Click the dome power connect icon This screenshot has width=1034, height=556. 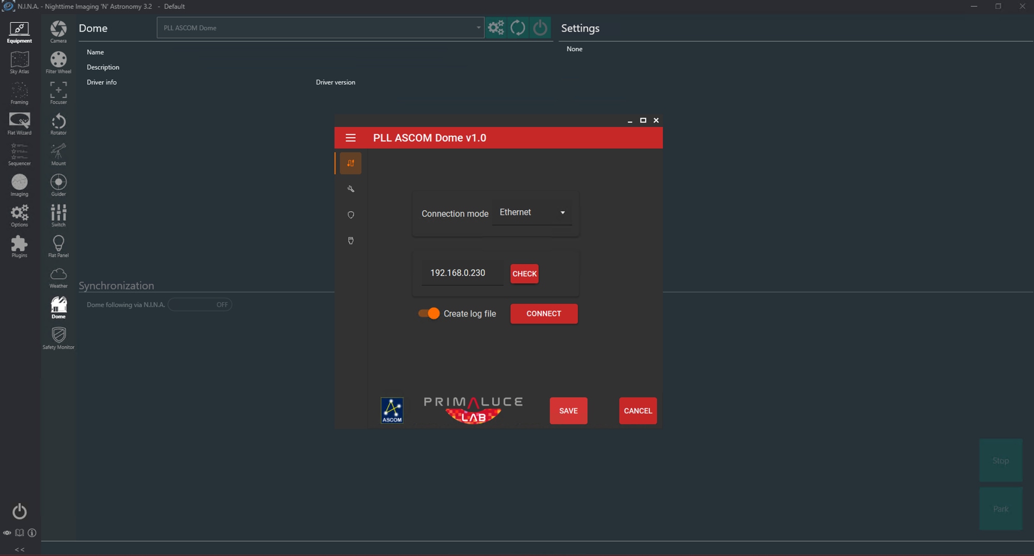pos(540,27)
